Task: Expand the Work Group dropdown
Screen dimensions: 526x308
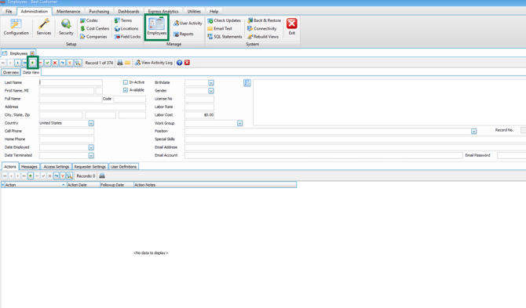Action: coord(240,123)
